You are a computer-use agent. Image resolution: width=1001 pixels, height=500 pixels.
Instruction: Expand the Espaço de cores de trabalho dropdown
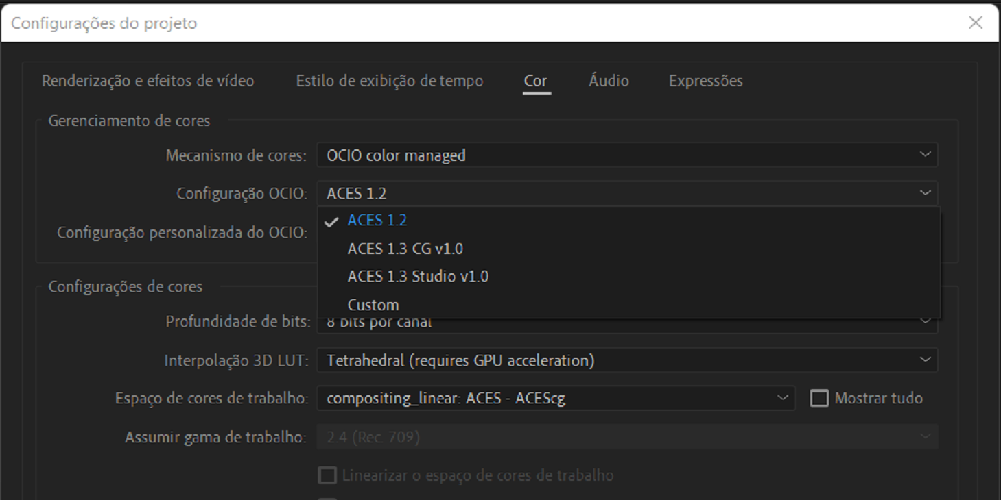pyautogui.click(x=555, y=397)
